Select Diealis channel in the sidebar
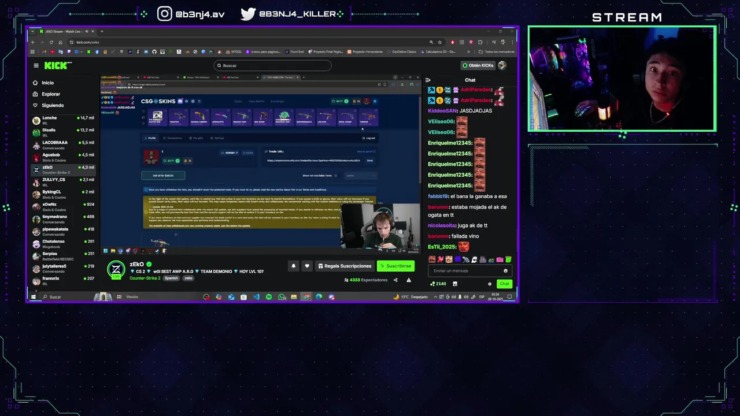The image size is (740, 416). pos(63,132)
